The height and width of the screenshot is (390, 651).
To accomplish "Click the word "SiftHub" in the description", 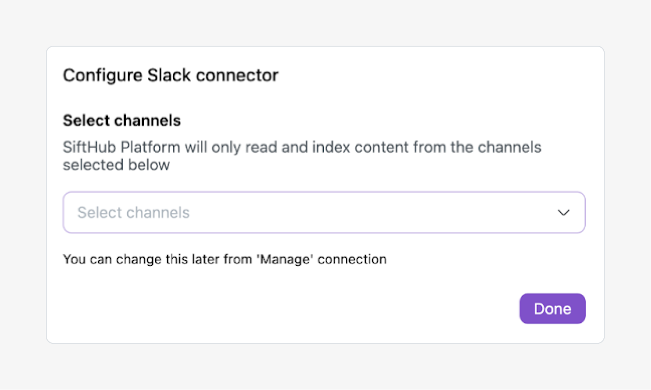I will tap(90, 147).
